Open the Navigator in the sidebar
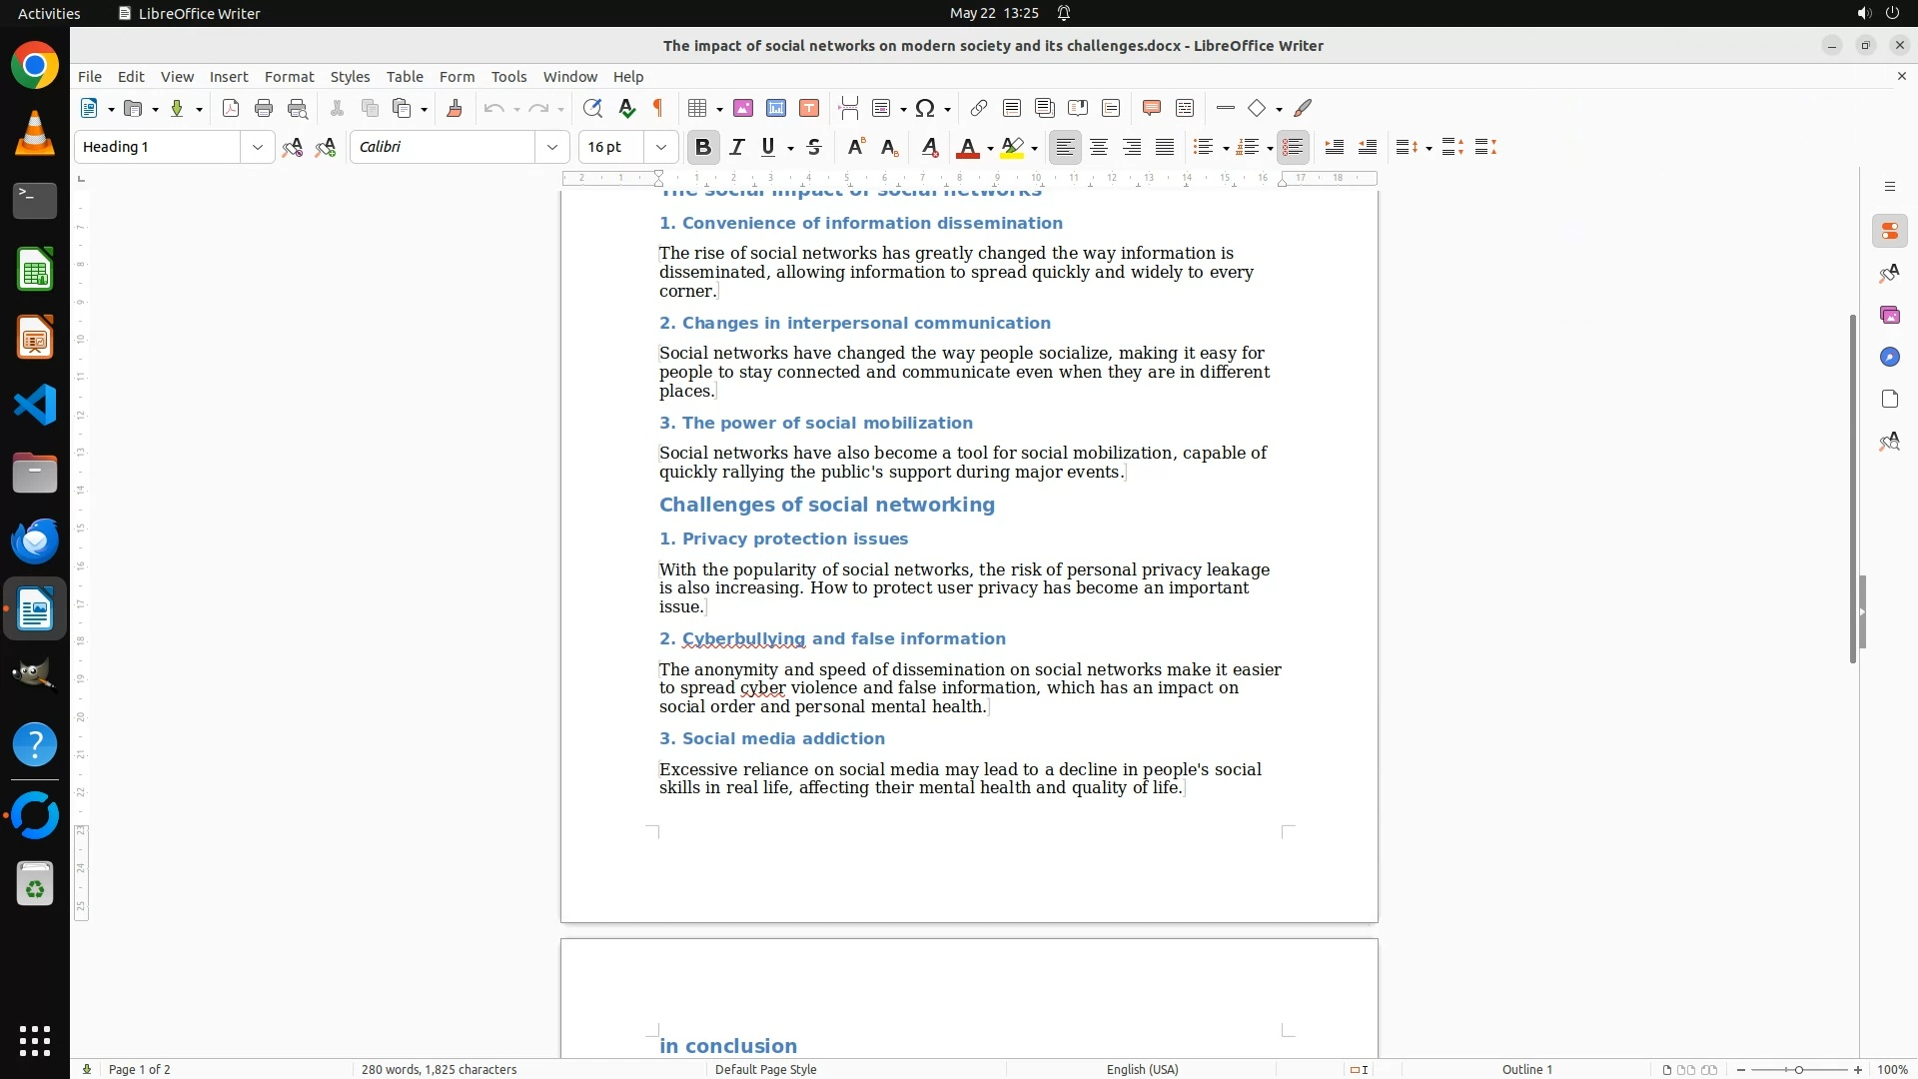The image size is (1918, 1079). (x=1889, y=358)
